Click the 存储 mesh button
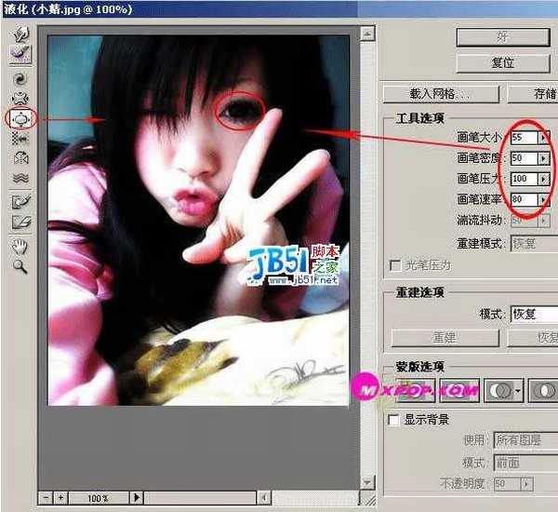Image resolution: width=558 pixels, height=512 pixels. [532, 94]
